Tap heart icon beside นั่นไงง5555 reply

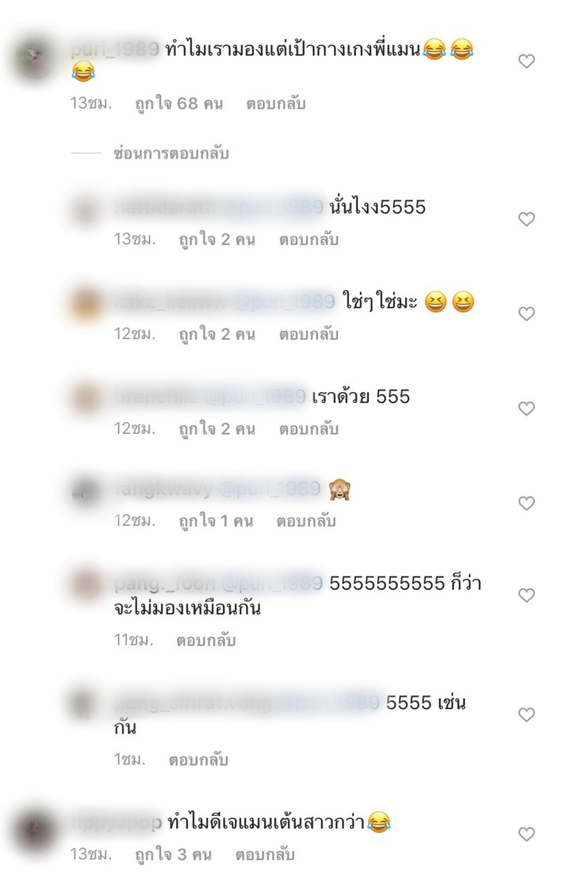tap(526, 219)
